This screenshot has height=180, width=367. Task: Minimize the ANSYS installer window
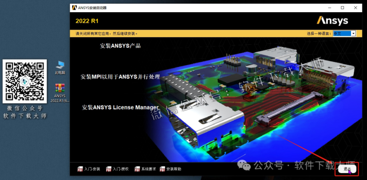[329, 8]
